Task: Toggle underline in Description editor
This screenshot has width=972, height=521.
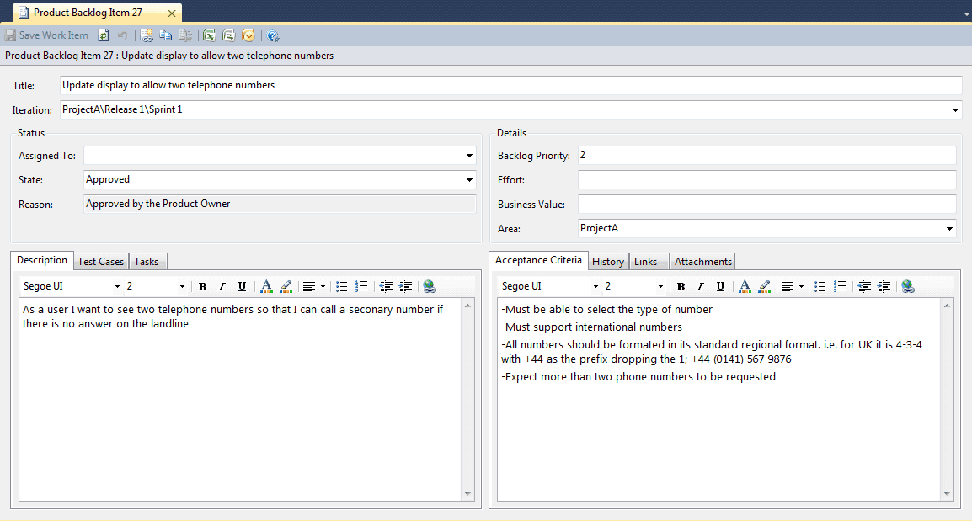Action: [242, 286]
